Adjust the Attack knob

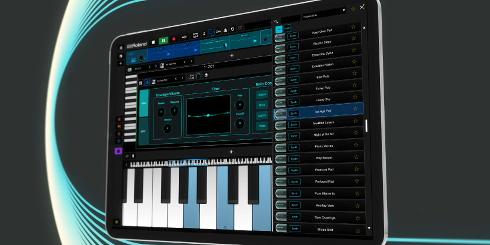[x=161, y=112]
